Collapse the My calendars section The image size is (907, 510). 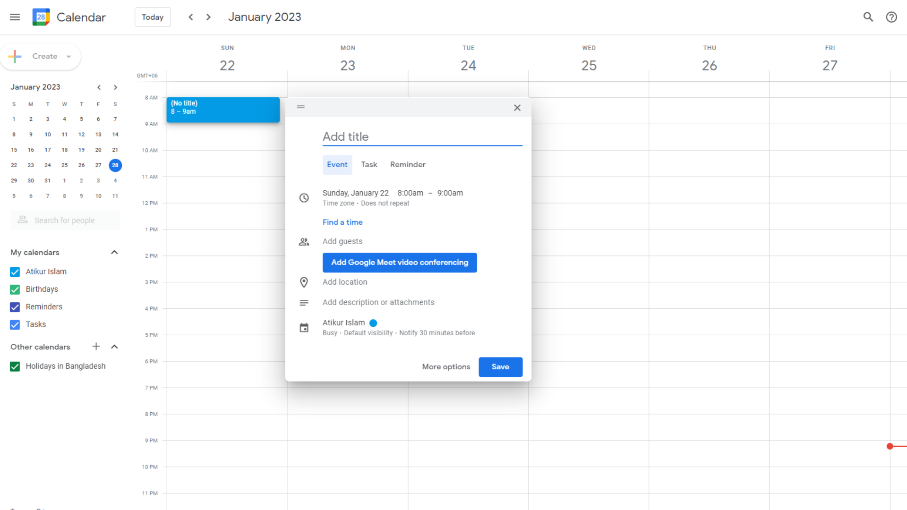point(114,252)
